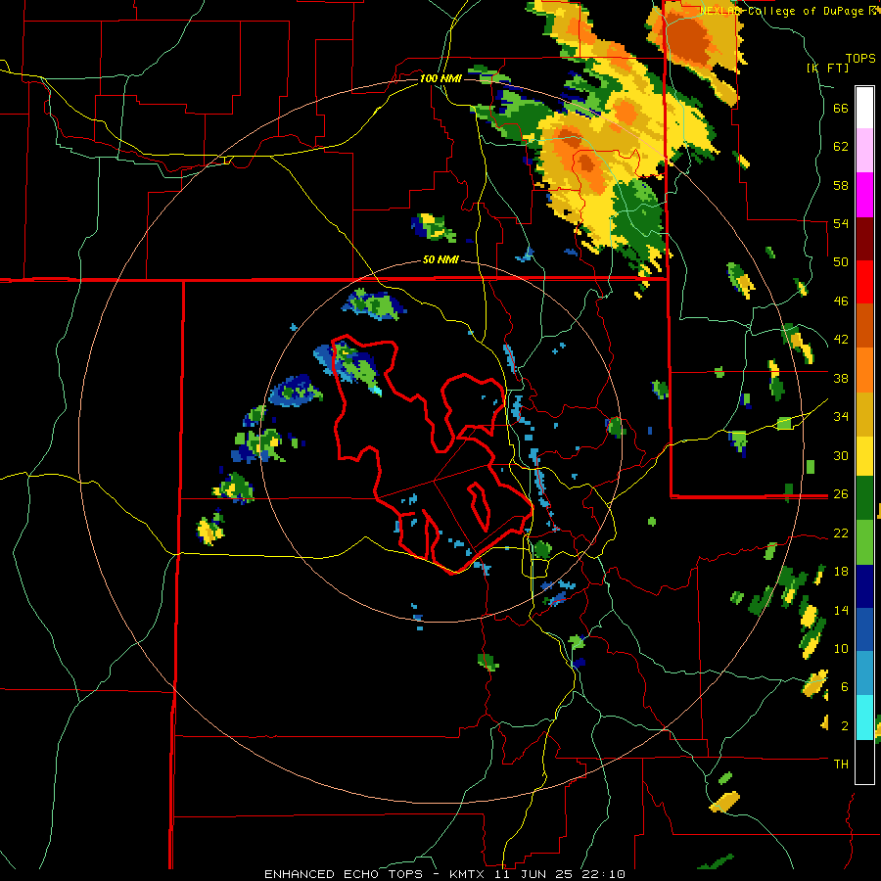881x881 pixels.
Task: Click the "34" scale label
Action: (x=841, y=417)
